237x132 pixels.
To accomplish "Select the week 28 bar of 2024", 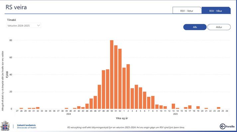I will pos(21,108).
